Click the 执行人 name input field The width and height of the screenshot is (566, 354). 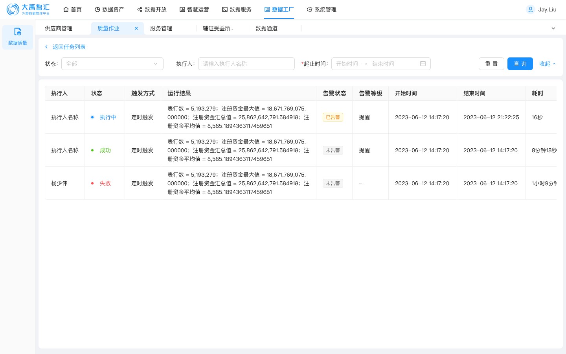coord(246,64)
